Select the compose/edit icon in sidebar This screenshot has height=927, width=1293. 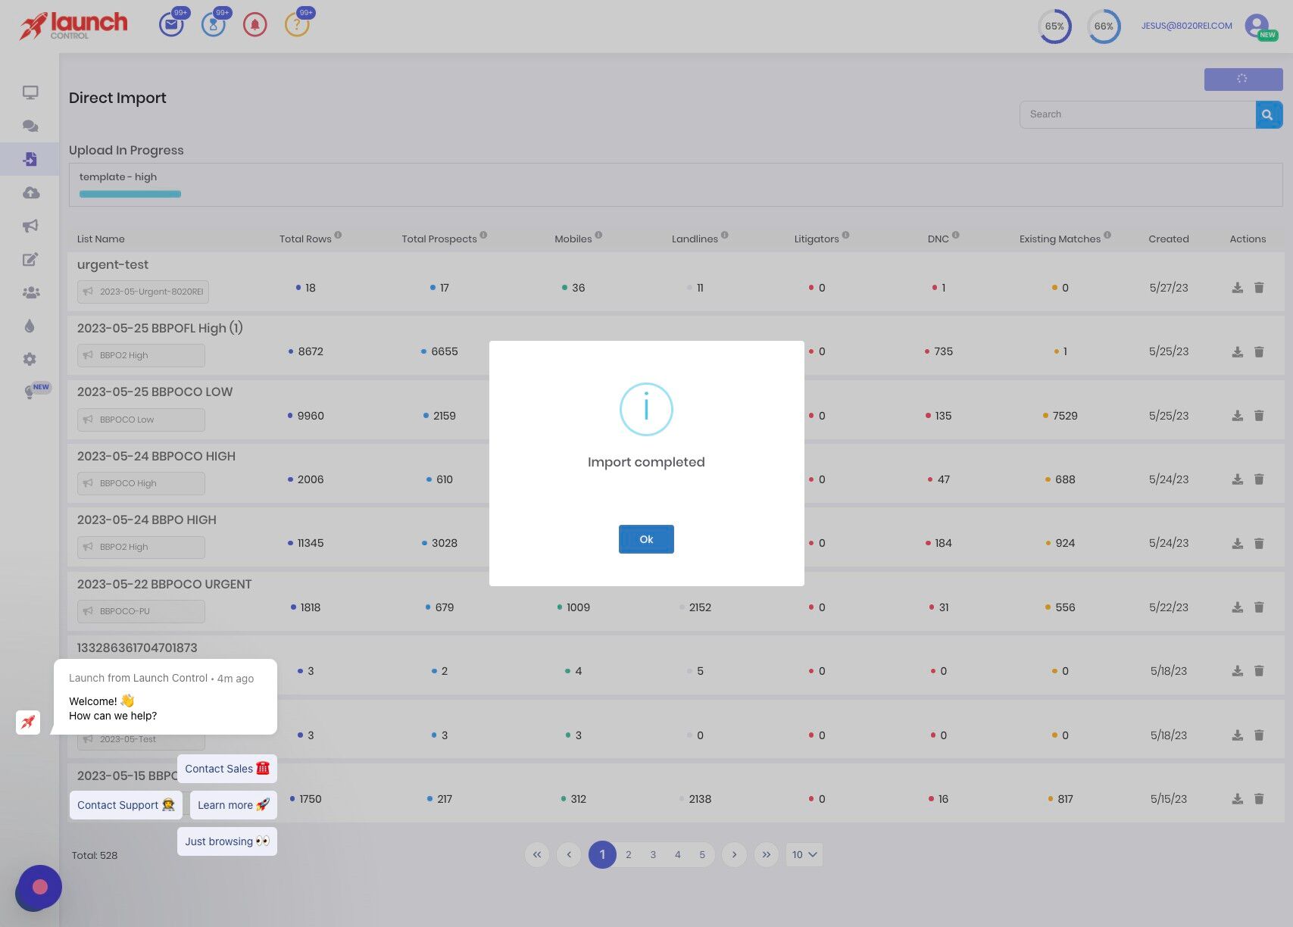[30, 260]
